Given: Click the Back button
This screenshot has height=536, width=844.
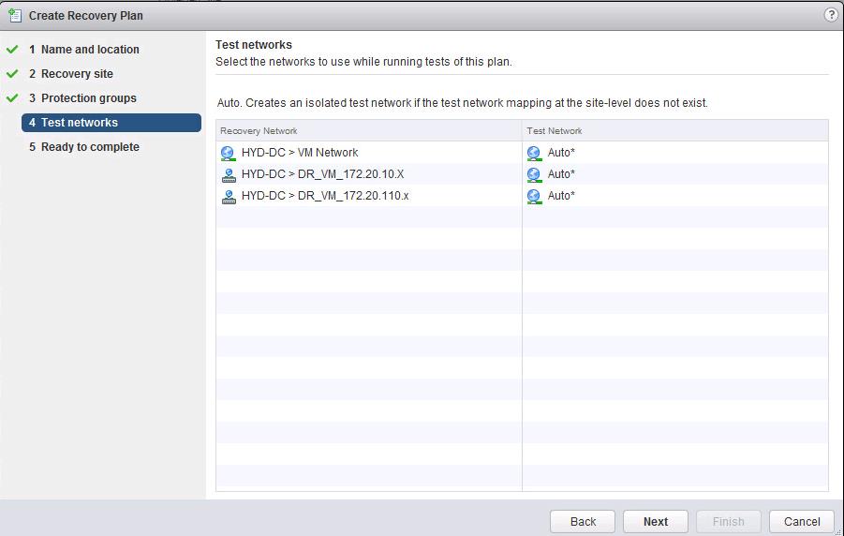Looking at the screenshot, I should click(583, 521).
